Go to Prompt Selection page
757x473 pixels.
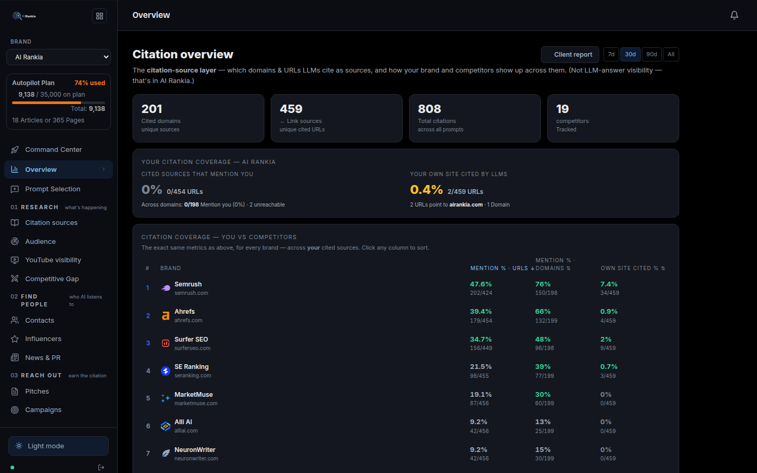(x=58, y=189)
